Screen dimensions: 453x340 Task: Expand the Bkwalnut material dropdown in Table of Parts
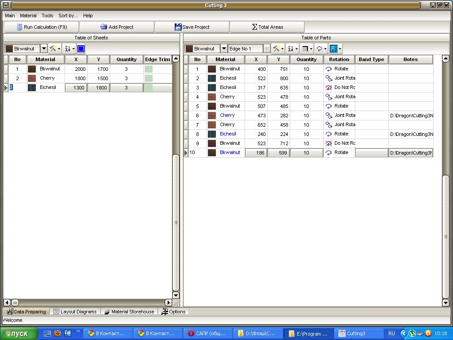224,49
